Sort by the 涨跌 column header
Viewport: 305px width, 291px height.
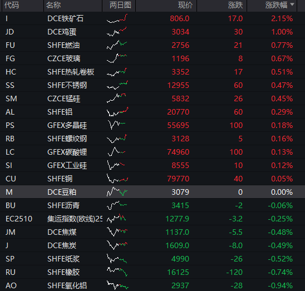click(x=235, y=5)
